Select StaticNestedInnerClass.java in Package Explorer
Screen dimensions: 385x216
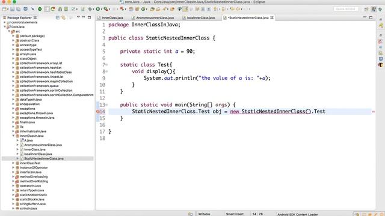click(x=44, y=158)
